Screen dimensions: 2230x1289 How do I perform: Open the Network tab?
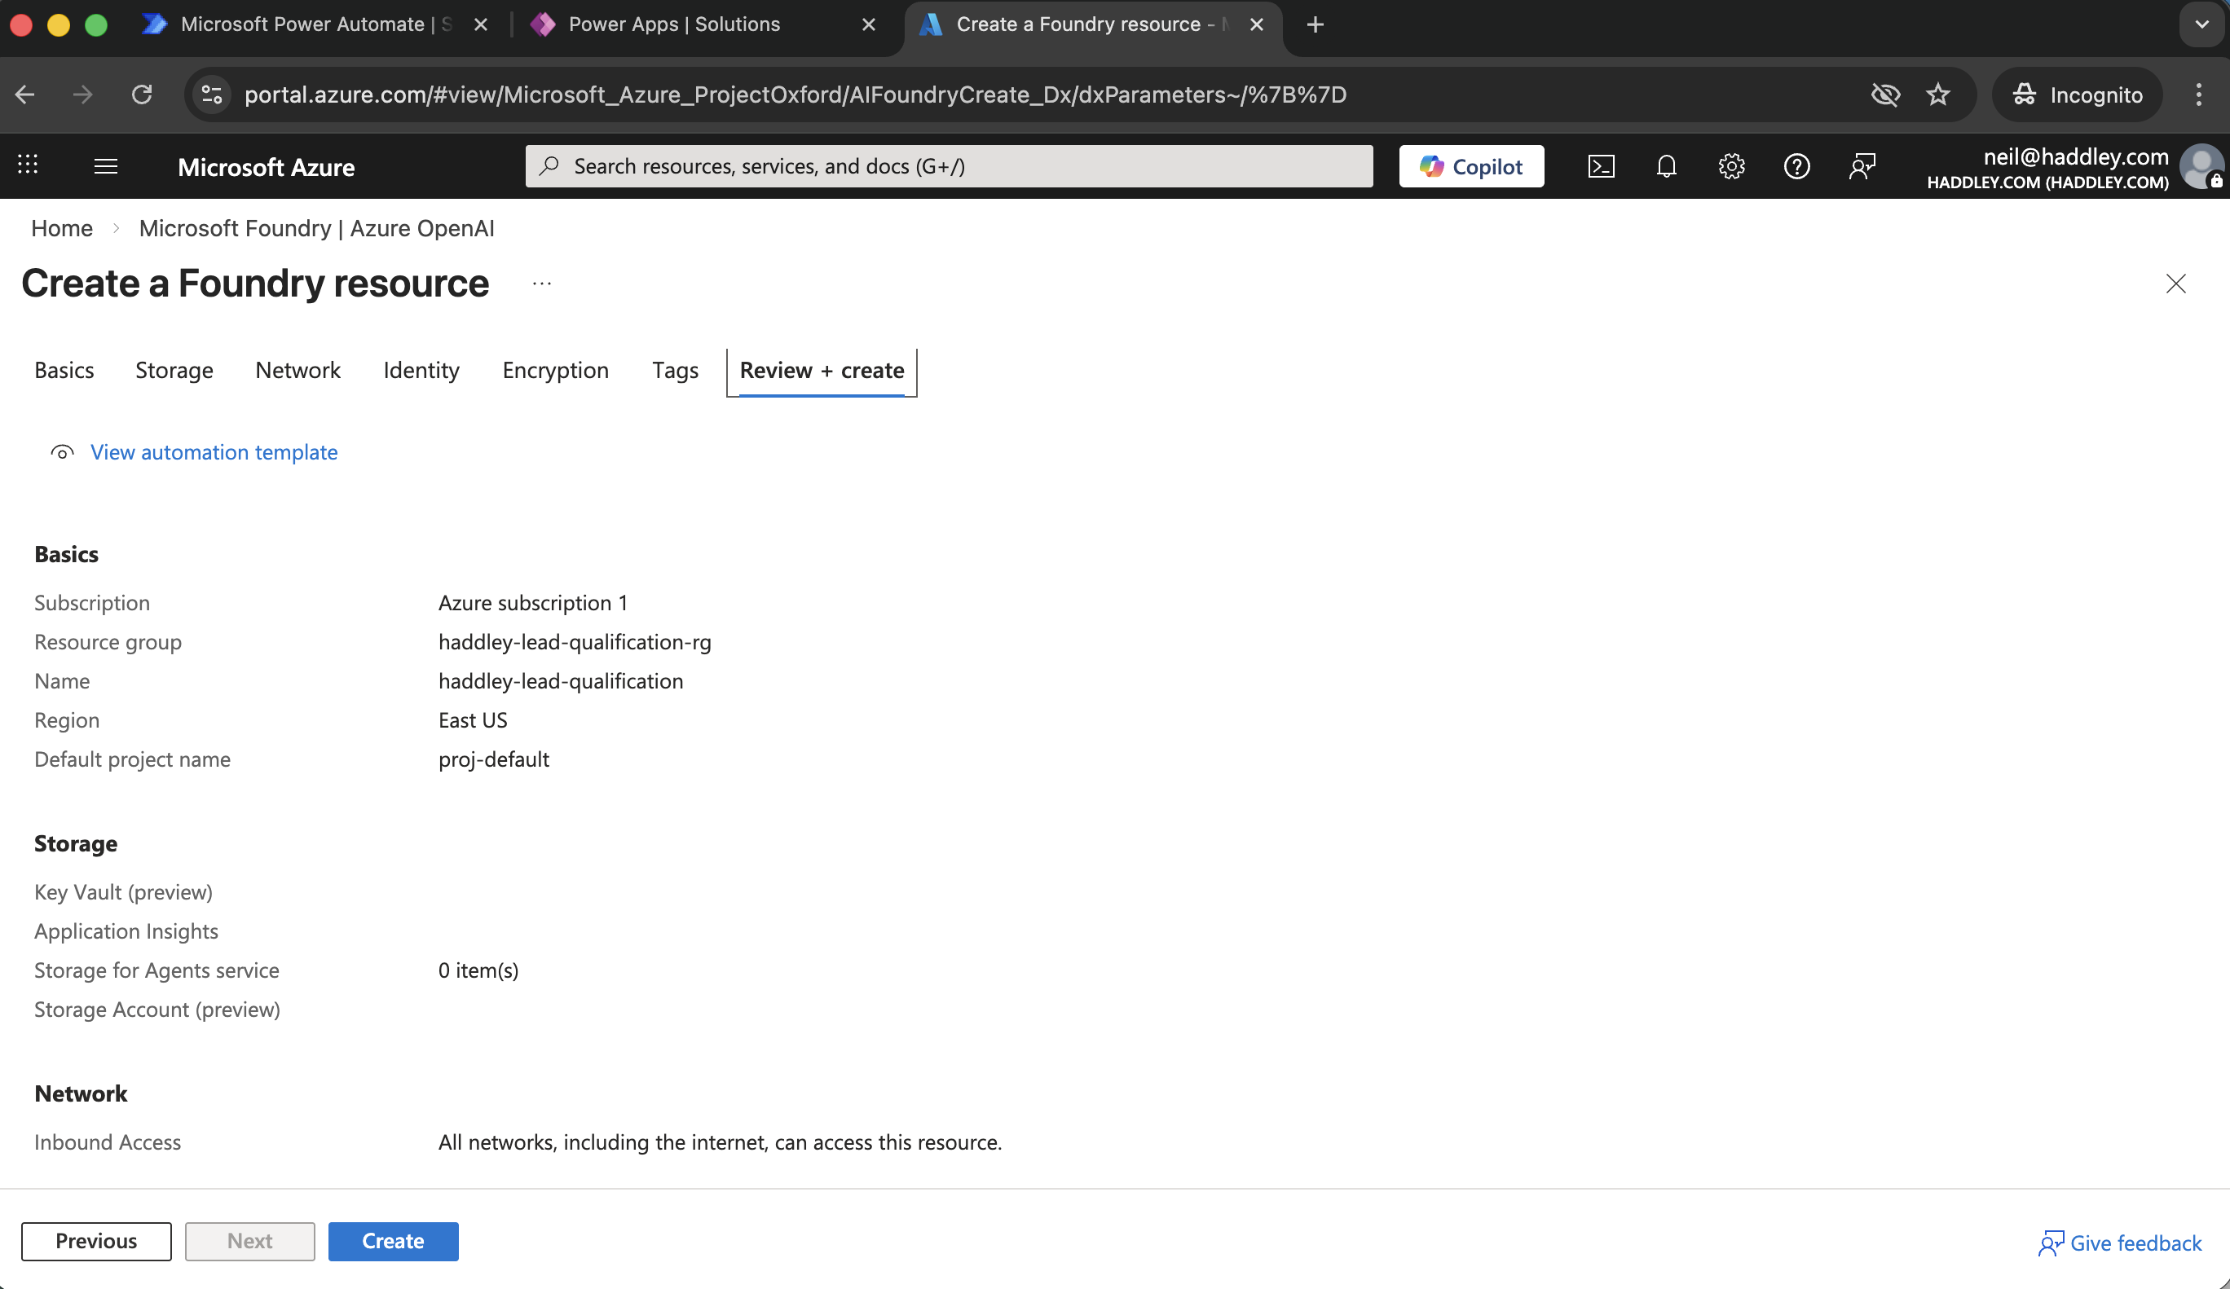tap(297, 371)
